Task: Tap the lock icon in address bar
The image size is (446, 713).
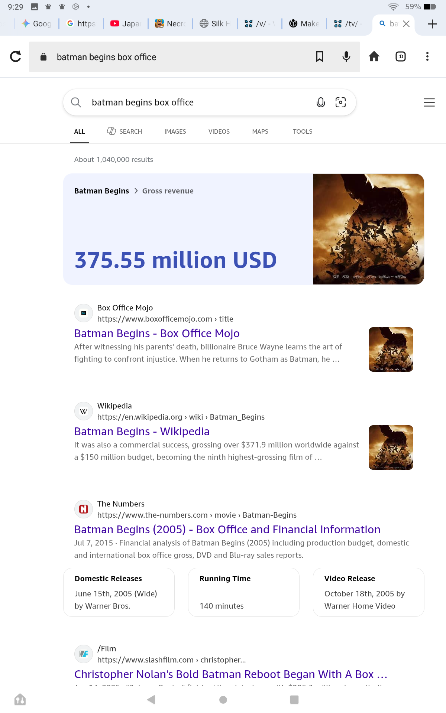Action: pyautogui.click(x=43, y=56)
